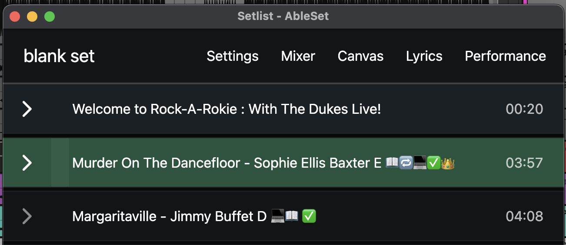Image resolution: width=566 pixels, height=245 pixels.
Task: Click the laptop emoji on the Margaritaville row
Action: click(x=278, y=216)
